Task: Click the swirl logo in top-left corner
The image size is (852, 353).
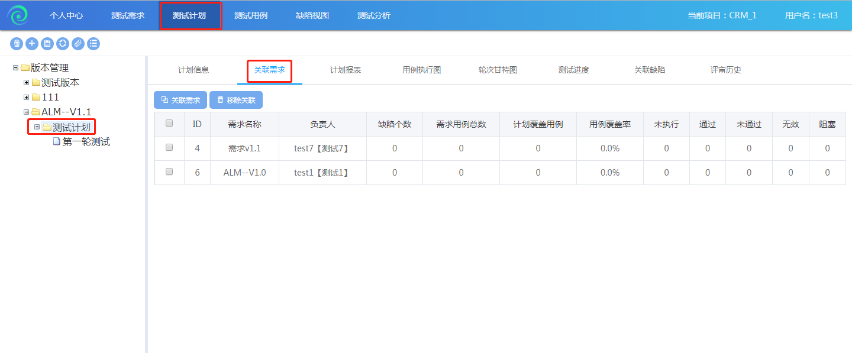Action: pyautogui.click(x=18, y=15)
